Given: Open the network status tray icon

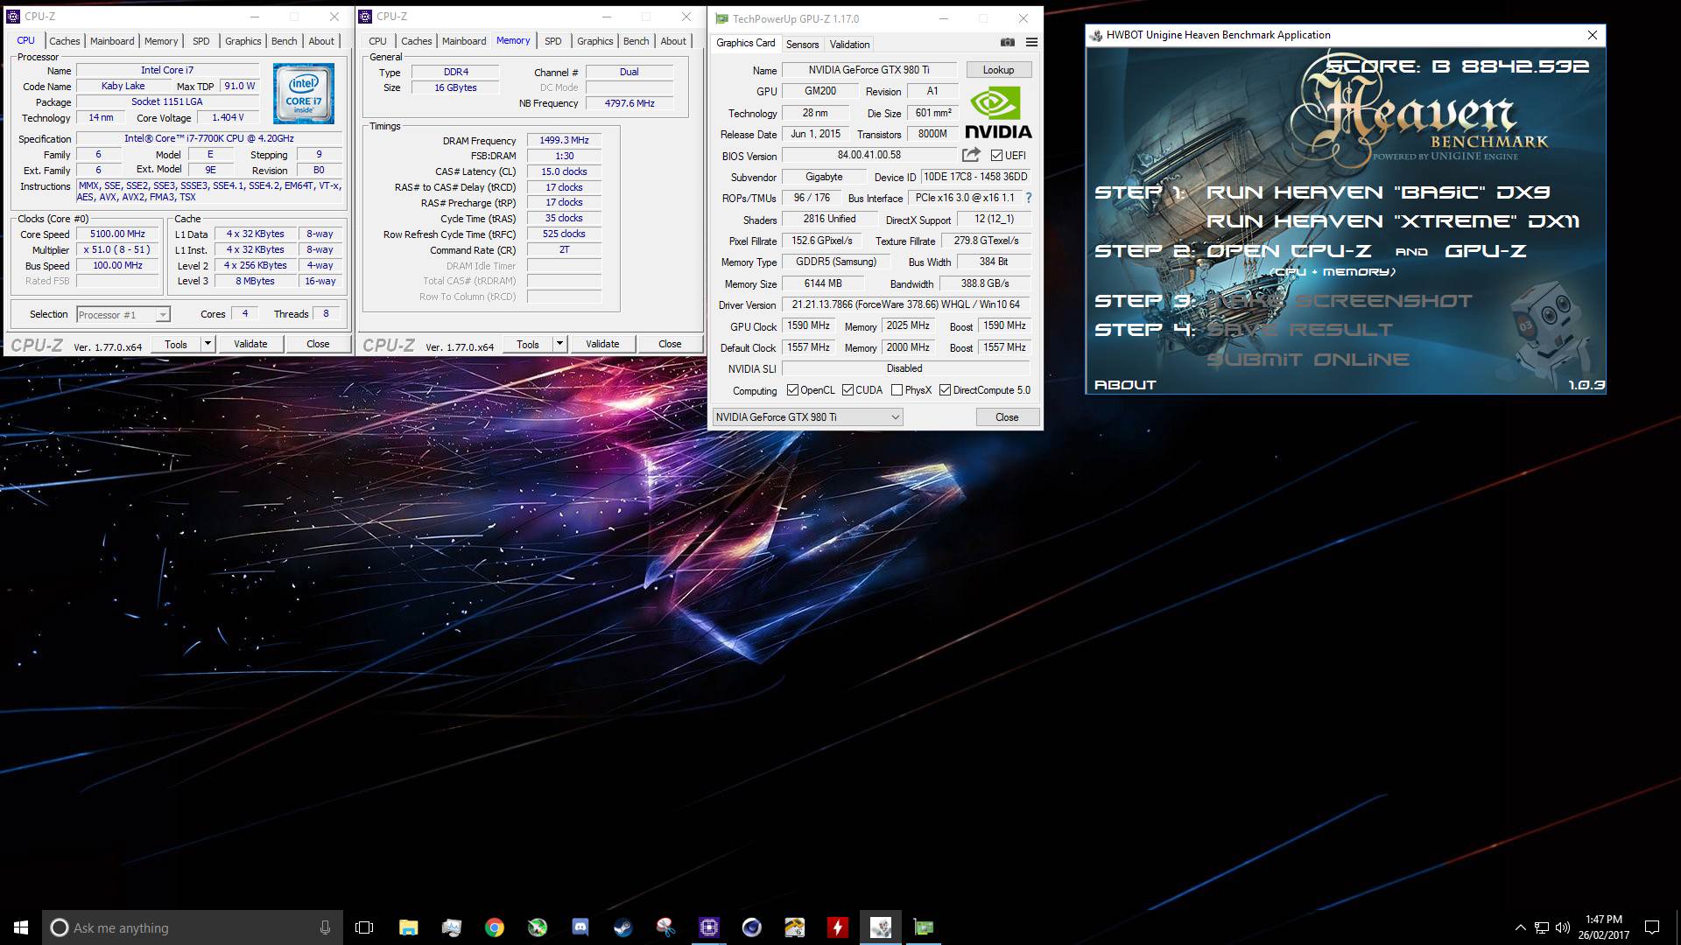Looking at the screenshot, I should pos(1542,927).
